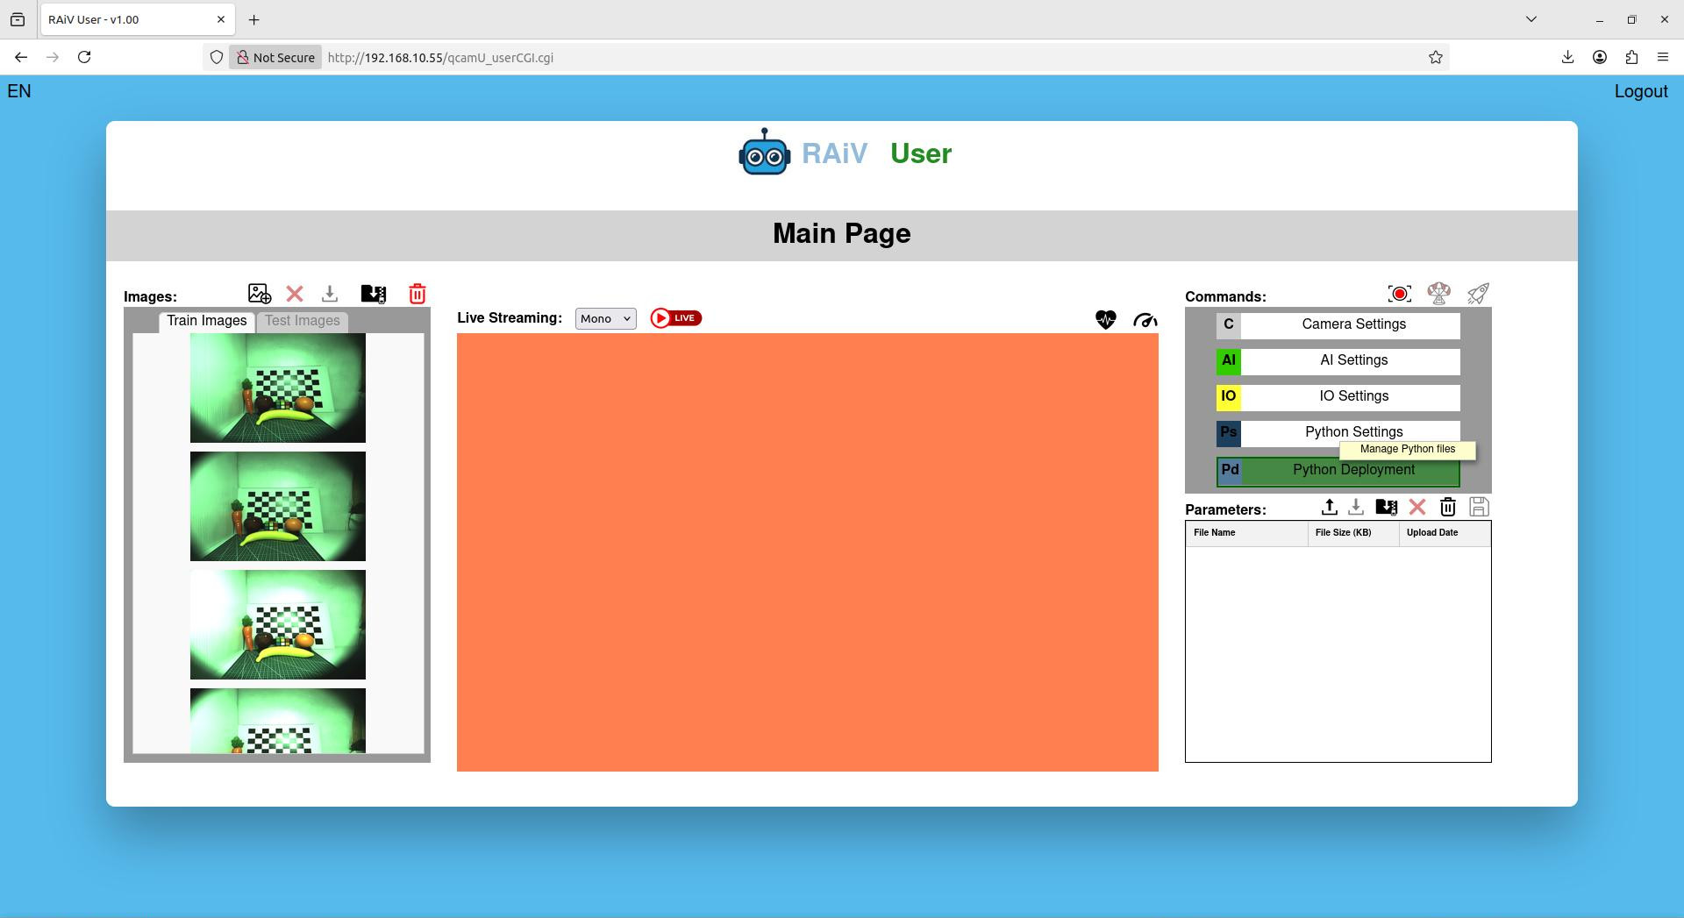Open the Mono streaming mode dropdown
The width and height of the screenshot is (1684, 918).
tap(604, 318)
